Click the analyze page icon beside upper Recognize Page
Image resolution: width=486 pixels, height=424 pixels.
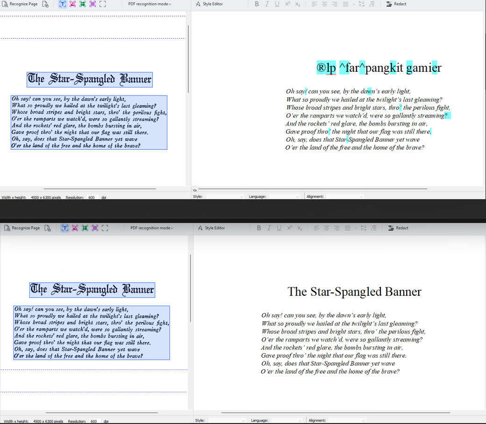coord(45,4)
